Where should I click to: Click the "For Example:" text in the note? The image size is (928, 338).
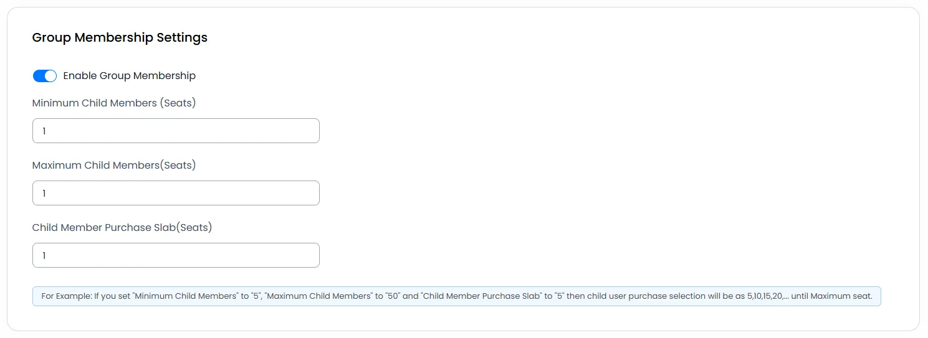[x=66, y=296]
